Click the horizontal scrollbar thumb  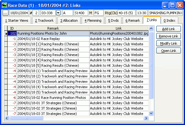(x=26, y=118)
